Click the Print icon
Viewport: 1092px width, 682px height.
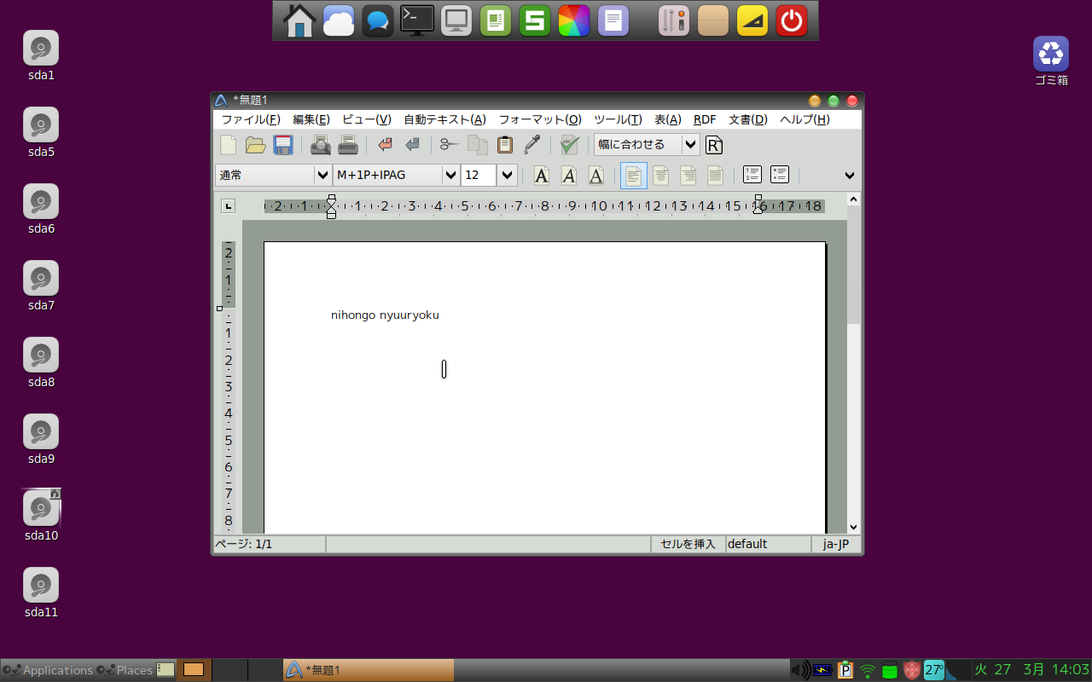click(348, 144)
